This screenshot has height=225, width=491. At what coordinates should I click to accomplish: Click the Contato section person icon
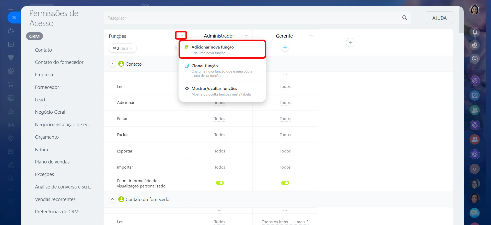(x=121, y=64)
